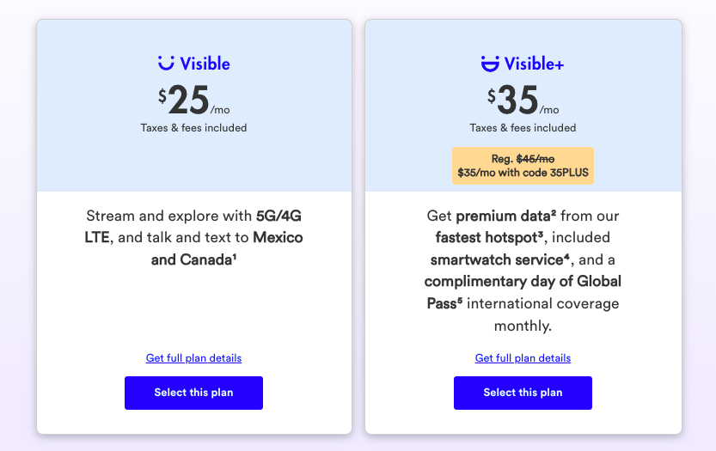Open full plan details for the Visible plan
716x451 pixels.
(193, 358)
